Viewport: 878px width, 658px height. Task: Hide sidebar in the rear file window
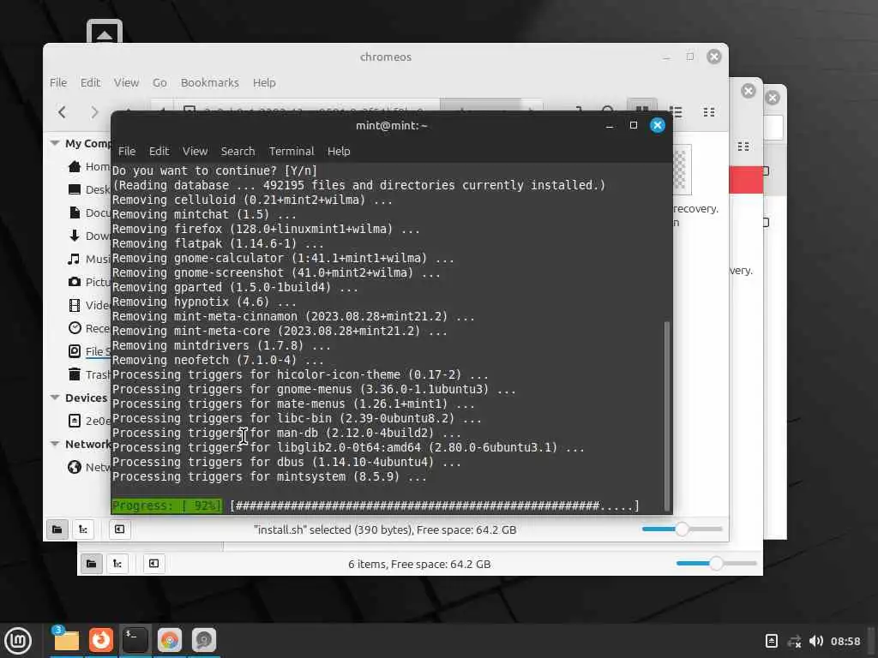[153, 564]
